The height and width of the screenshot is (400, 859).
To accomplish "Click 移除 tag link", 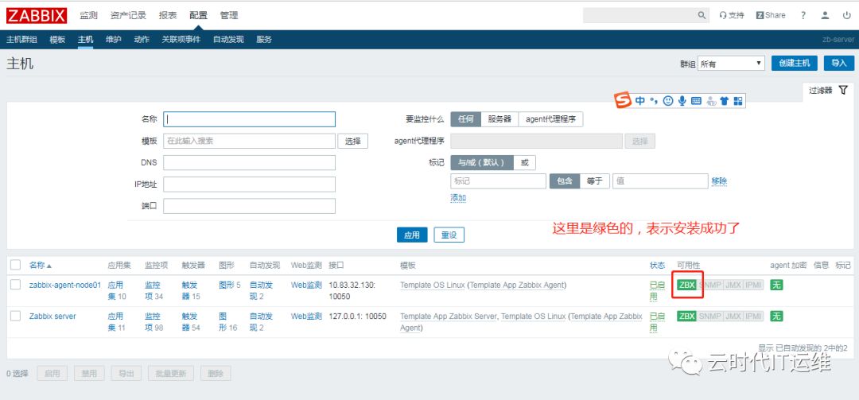I will pyautogui.click(x=719, y=181).
